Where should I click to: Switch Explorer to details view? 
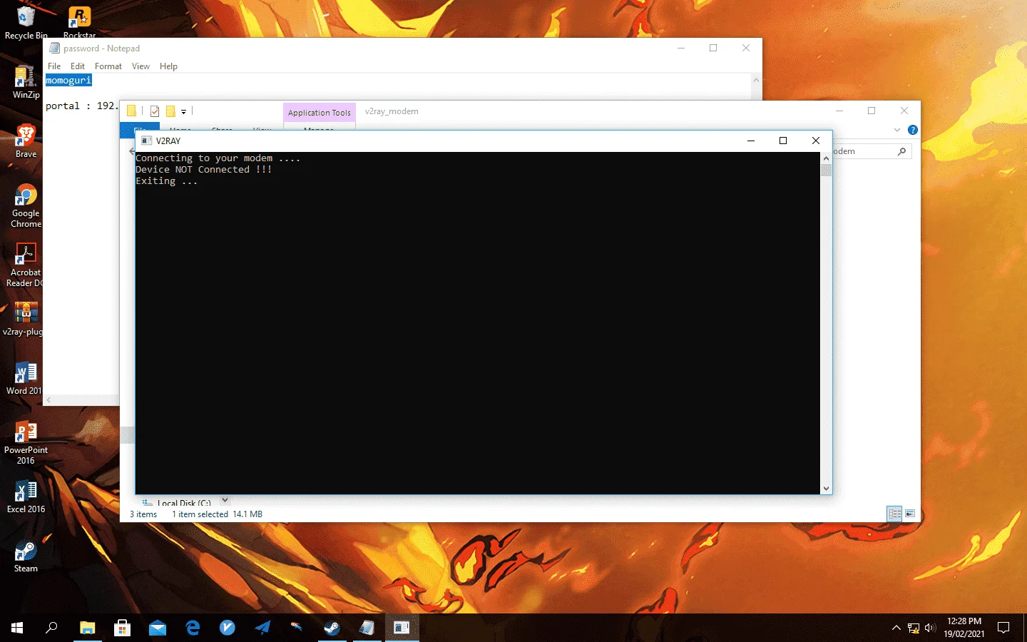[x=894, y=514]
